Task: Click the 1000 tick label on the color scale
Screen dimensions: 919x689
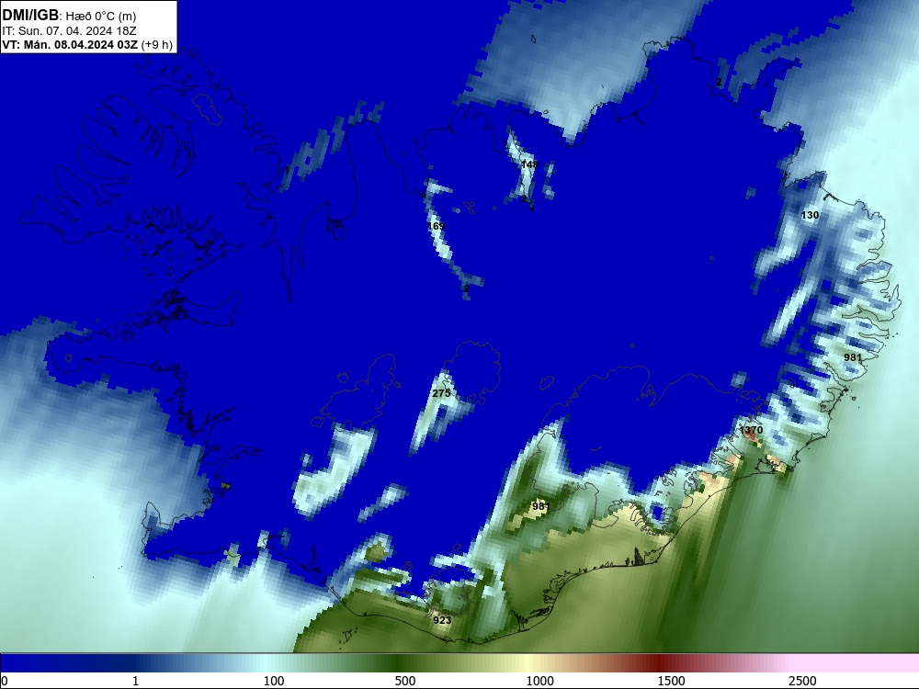Action: tap(539, 681)
